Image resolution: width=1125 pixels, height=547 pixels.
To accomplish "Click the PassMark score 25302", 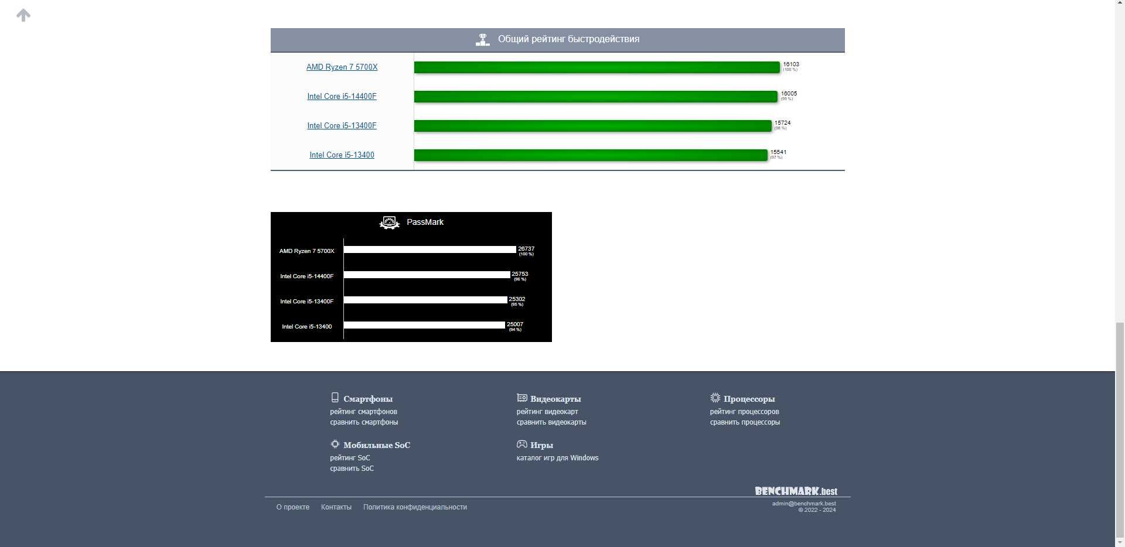I will 517,299.
